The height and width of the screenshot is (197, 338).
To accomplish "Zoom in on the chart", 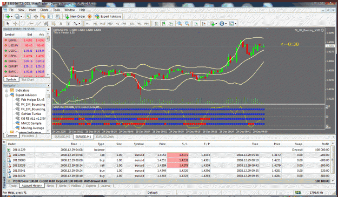I will click(x=180, y=24).
